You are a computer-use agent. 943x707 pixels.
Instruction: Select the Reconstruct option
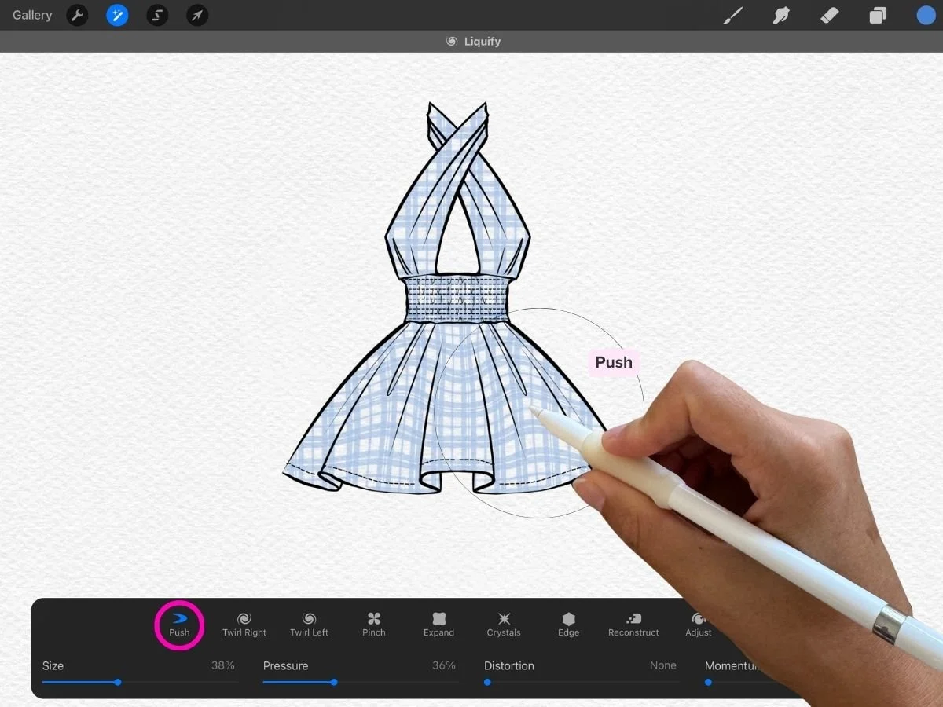click(633, 623)
